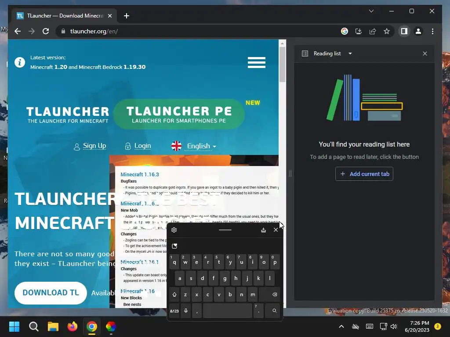
Task: Tap the microphone dictation key
Action: click(186, 311)
